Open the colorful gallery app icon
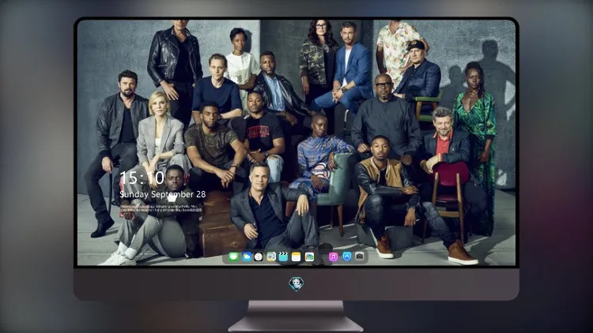This screenshot has height=333, width=593. tap(309, 256)
